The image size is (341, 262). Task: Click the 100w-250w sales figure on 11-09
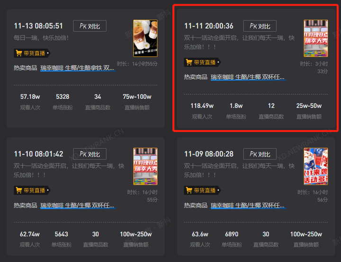[x=306, y=234]
